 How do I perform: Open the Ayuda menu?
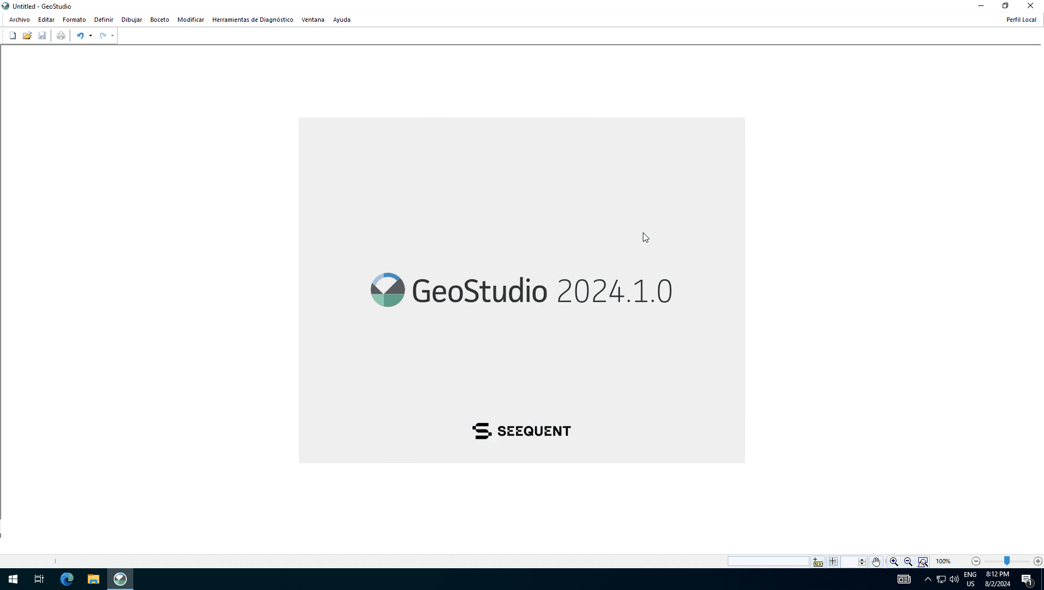coord(341,20)
